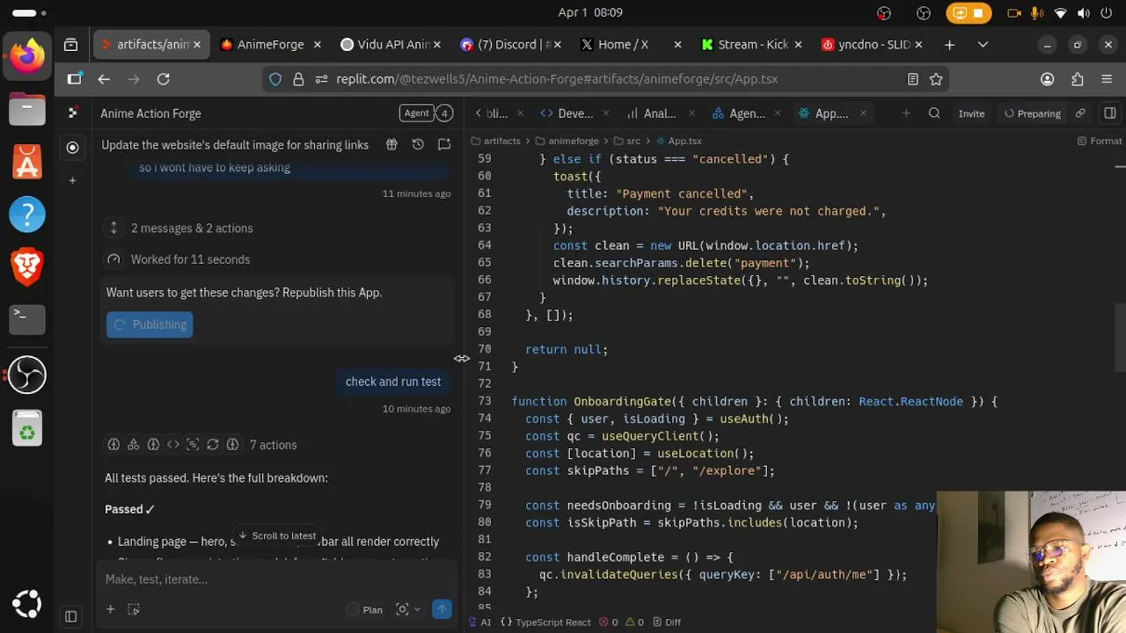This screenshot has width=1126, height=633.
Task: Focus the 'Make, test, iterate...' input
Action: pos(277,579)
